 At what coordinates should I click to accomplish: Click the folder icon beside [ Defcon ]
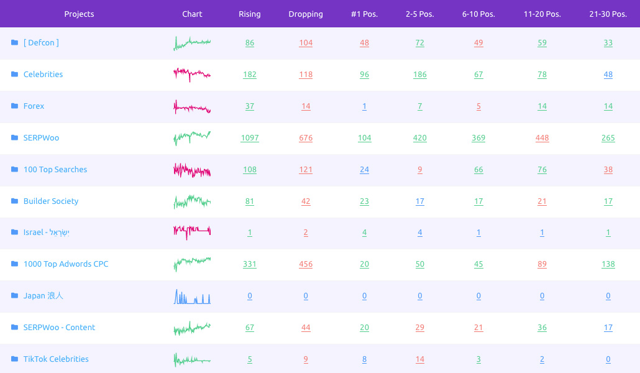point(14,42)
